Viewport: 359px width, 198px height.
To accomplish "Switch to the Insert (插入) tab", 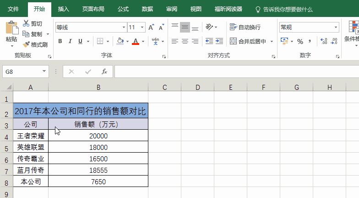I will point(63,9).
